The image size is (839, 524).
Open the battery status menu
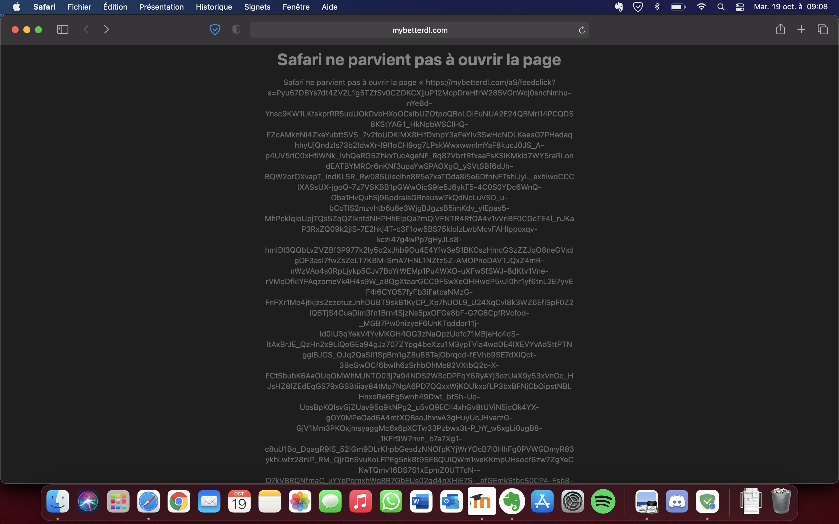point(678,7)
